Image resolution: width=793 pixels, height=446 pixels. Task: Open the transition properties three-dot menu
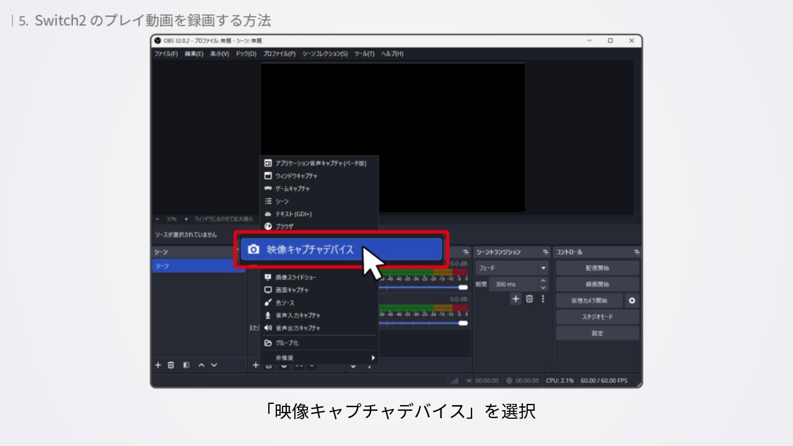point(543,299)
